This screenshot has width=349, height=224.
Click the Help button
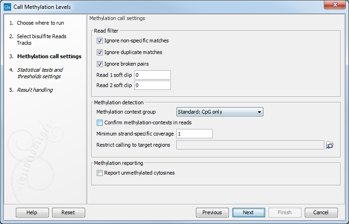[x=32, y=212]
